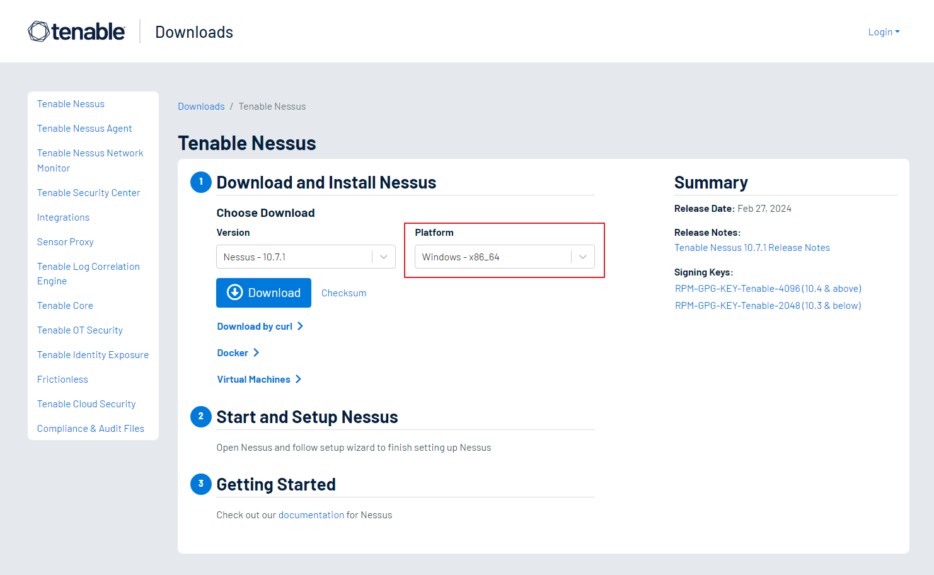
Task: Open RPM-GPG-KEY-Tenable-4096 signing key
Action: [768, 289]
